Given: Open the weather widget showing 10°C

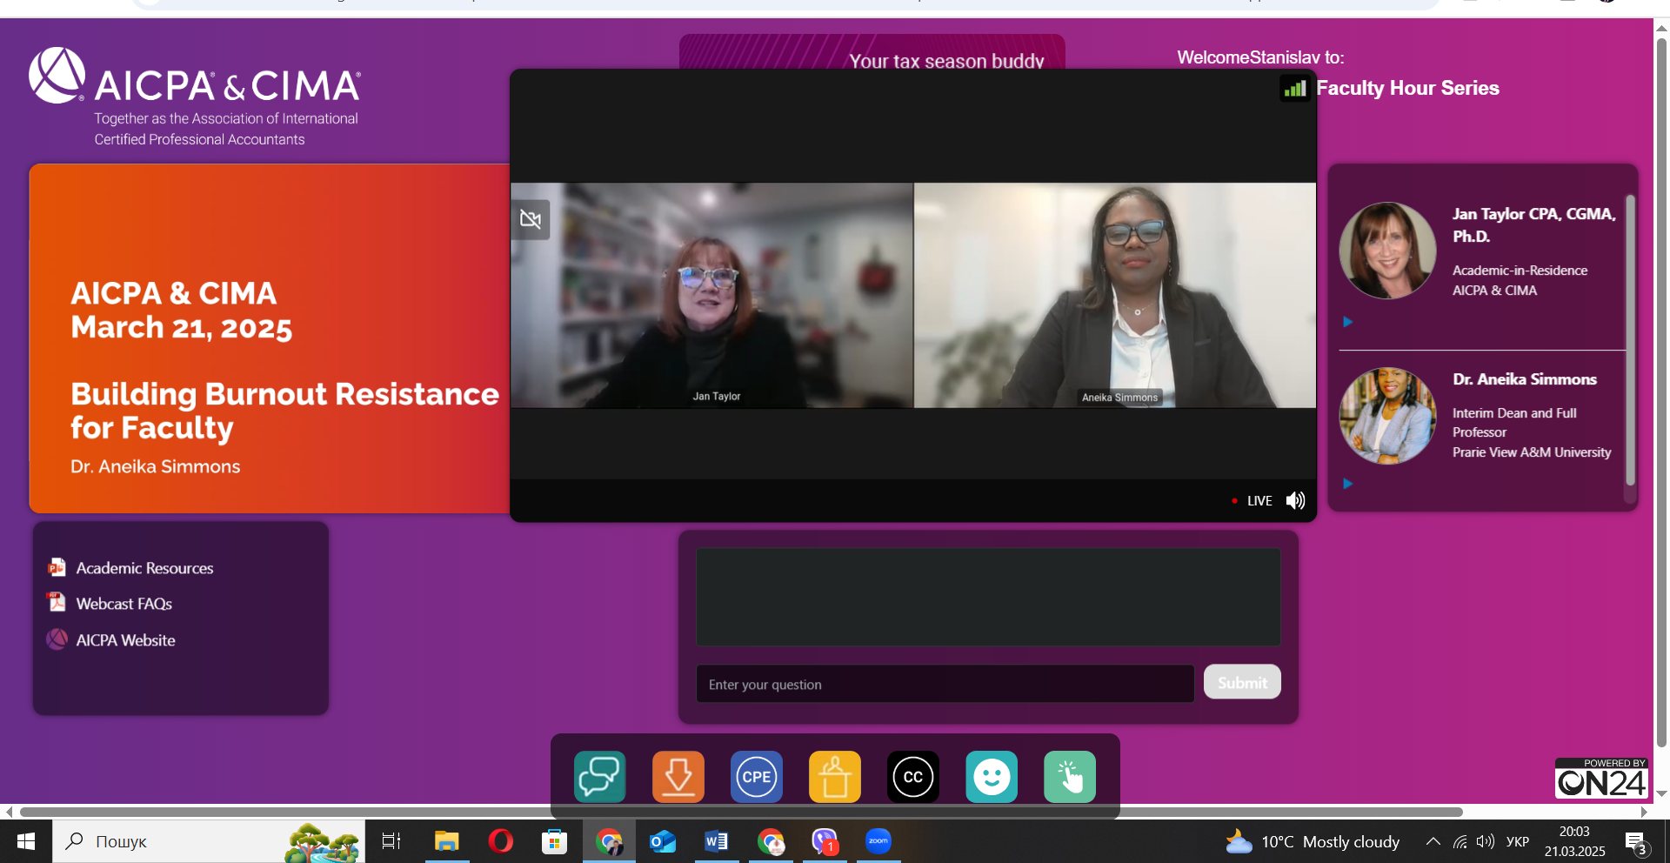Looking at the screenshot, I should [1312, 841].
